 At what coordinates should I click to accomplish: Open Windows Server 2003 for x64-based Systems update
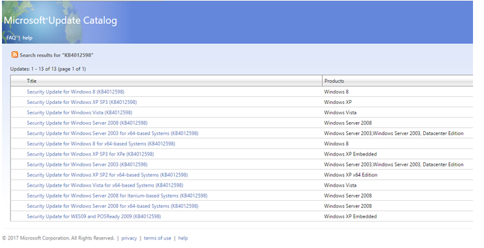coord(113,134)
